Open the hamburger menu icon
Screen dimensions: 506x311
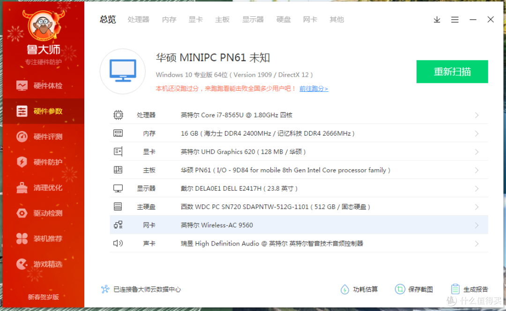[454, 20]
